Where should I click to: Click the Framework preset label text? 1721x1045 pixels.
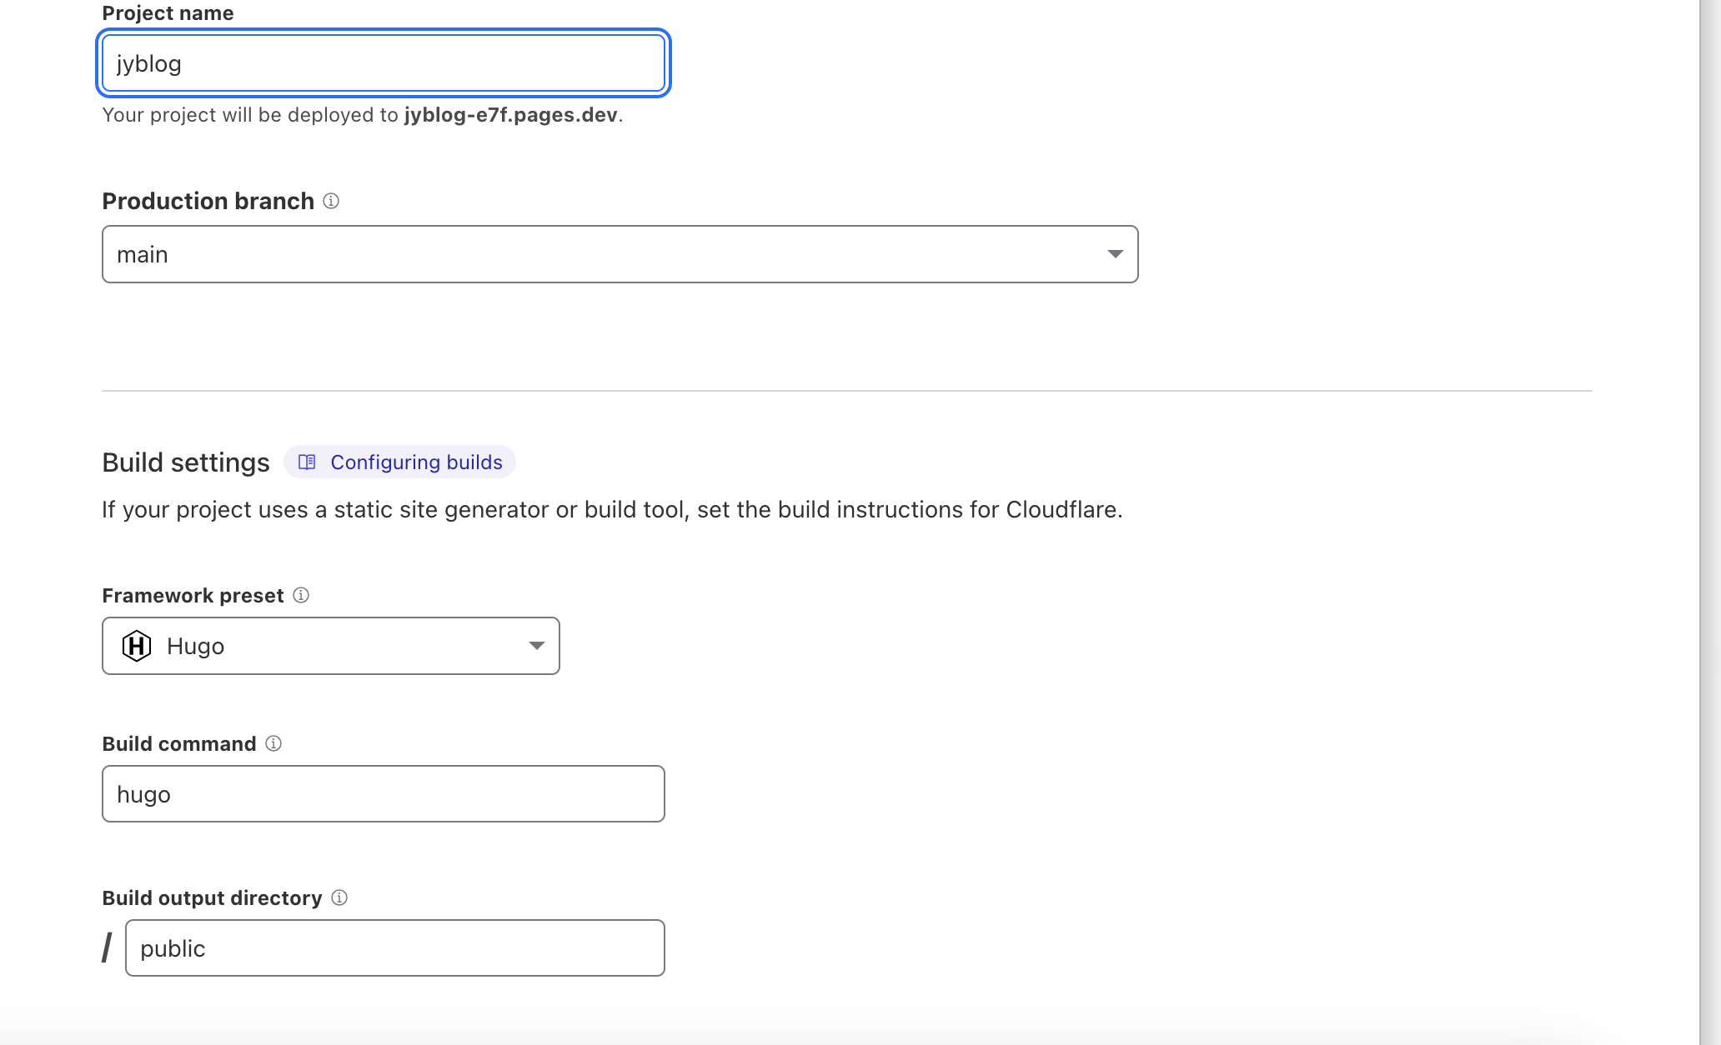coord(193,596)
